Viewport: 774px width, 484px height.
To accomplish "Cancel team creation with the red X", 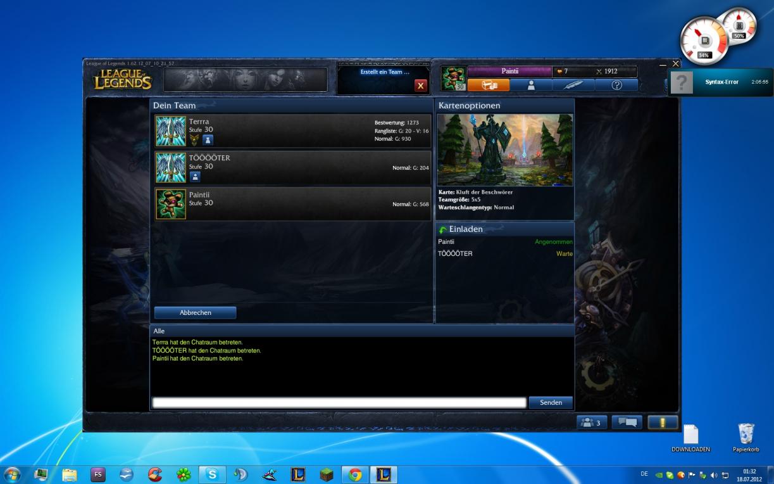I will (421, 86).
